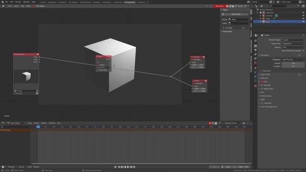
Task: Click the current frame marker in timeline
Action: (38, 127)
